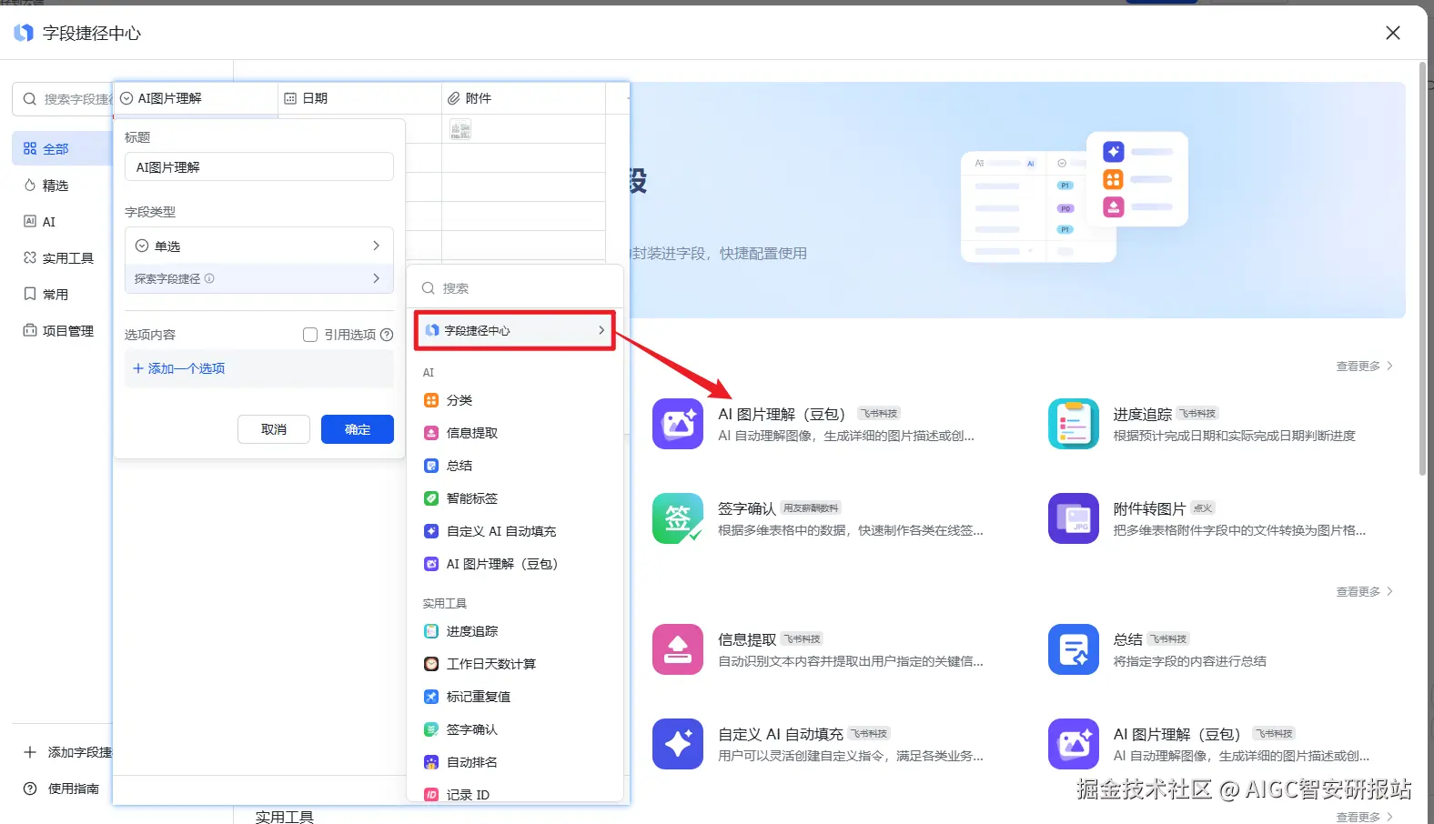Open the AI图片理解 column header menu
This screenshot has width=1434, height=824.
click(196, 98)
